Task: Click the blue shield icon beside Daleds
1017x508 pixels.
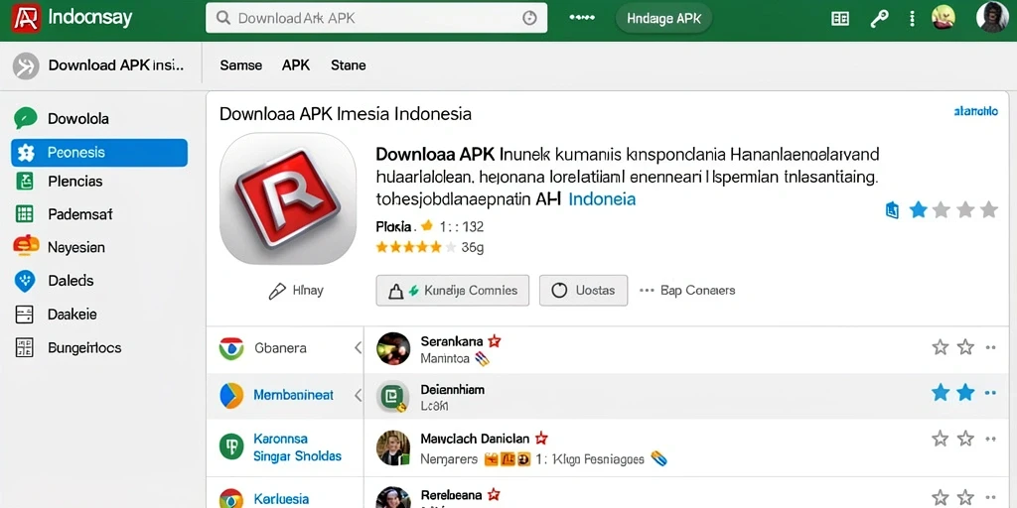Action: (x=25, y=281)
